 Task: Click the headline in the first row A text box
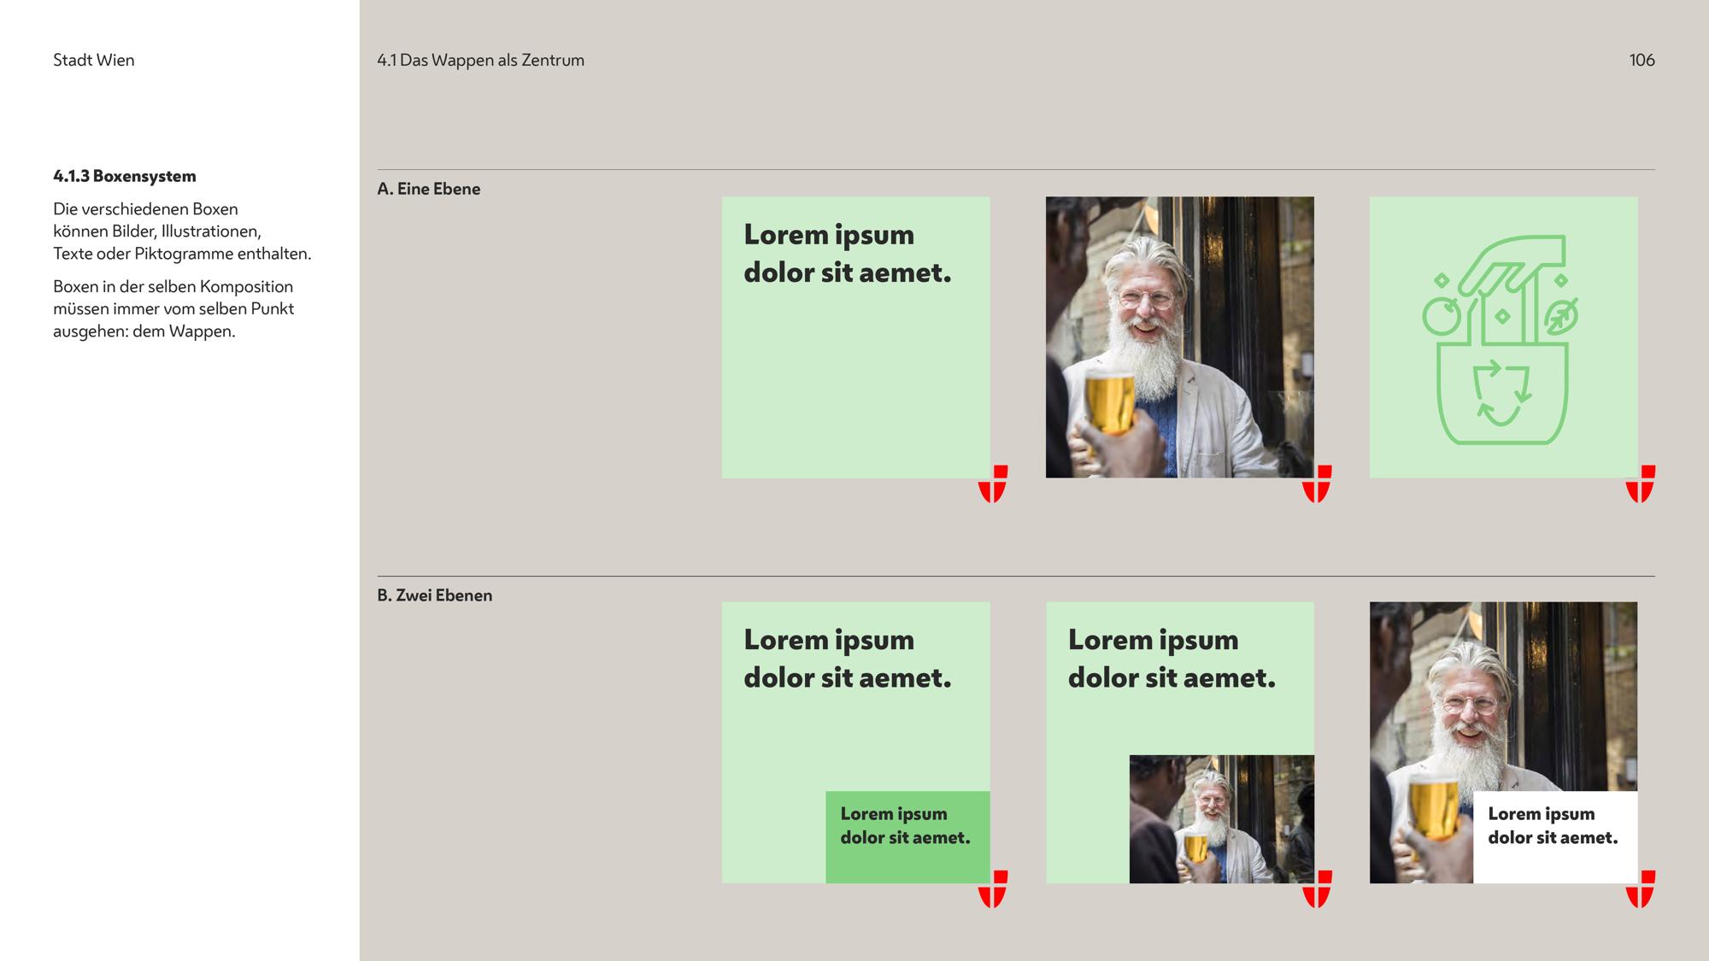[847, 253]
